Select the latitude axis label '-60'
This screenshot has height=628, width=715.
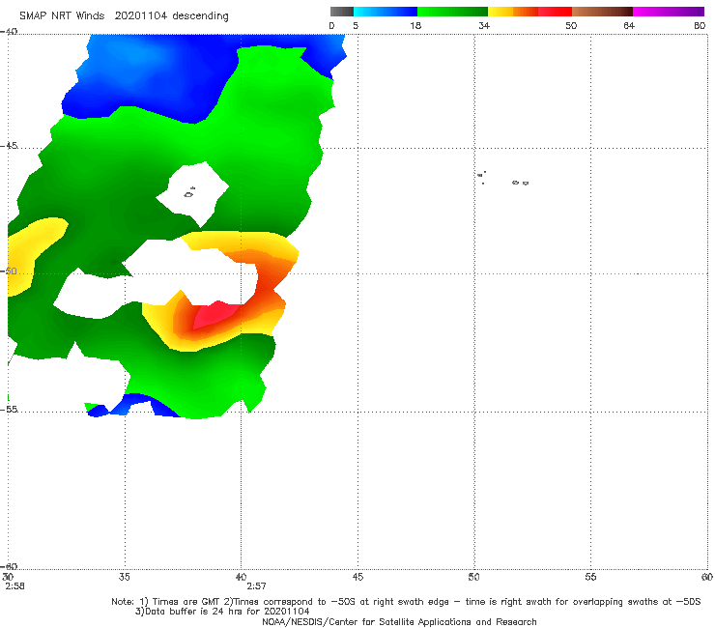click(9, 566)
